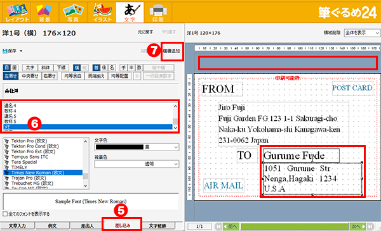This screenshot has height=231, width=381.
Task: Toggle 太字 bold formatting
Action: (30, 68)
